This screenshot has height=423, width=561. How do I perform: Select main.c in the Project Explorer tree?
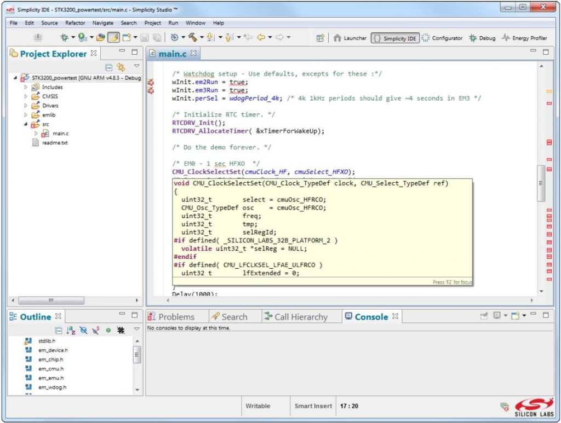point(60,134)
